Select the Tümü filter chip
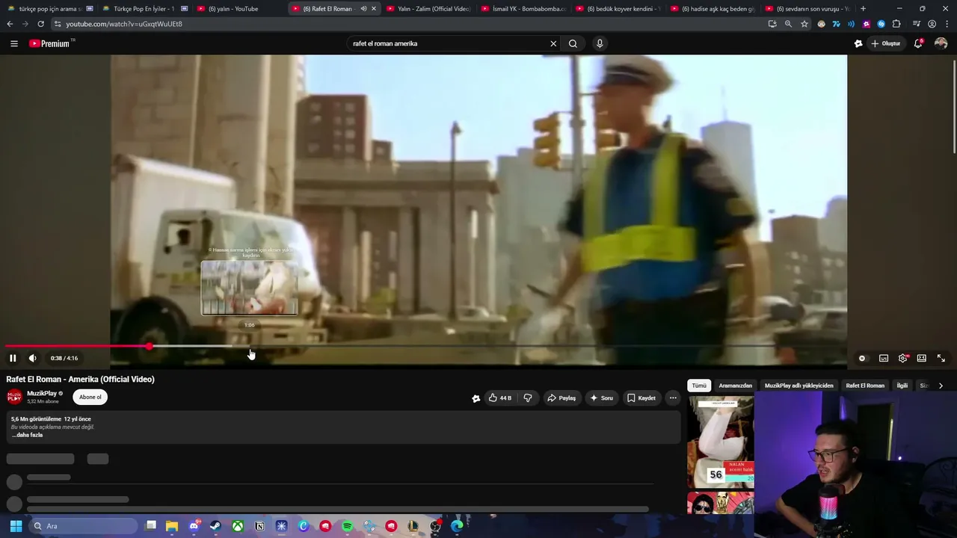The height and width of the screenshot is (538, 957). [x=699, y=386]
